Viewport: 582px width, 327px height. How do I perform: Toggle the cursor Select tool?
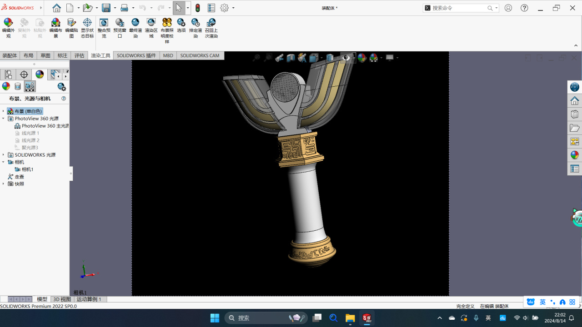(x=179, y=8)
